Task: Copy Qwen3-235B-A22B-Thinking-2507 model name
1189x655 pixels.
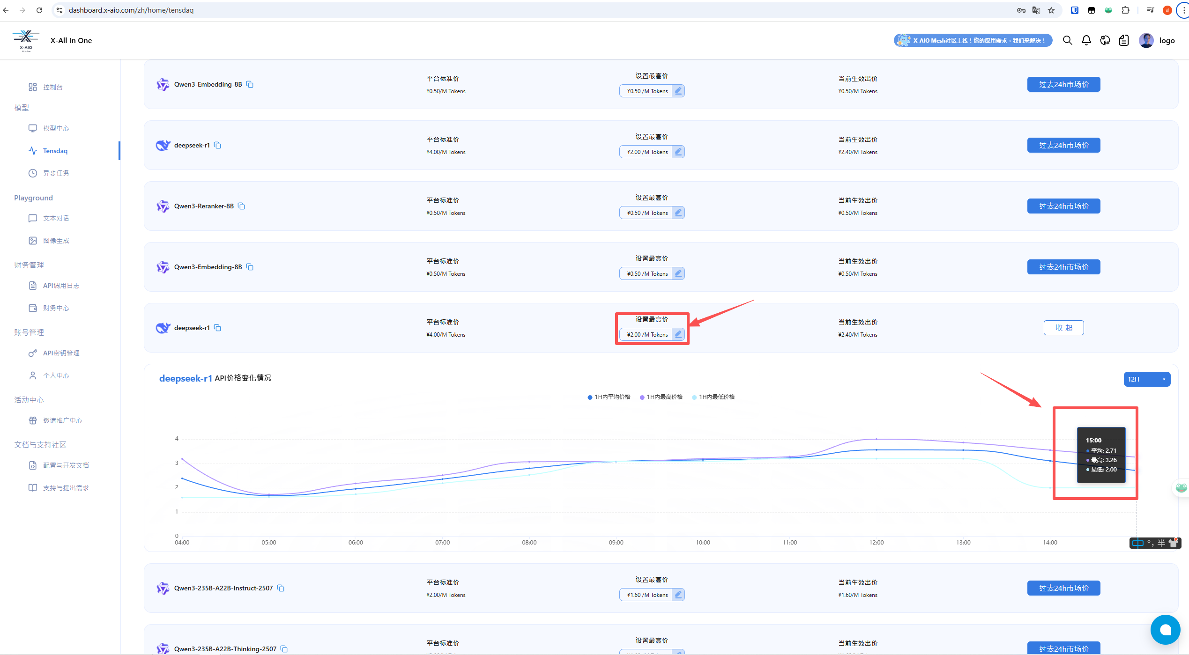Action: click(x=284, y=649)
